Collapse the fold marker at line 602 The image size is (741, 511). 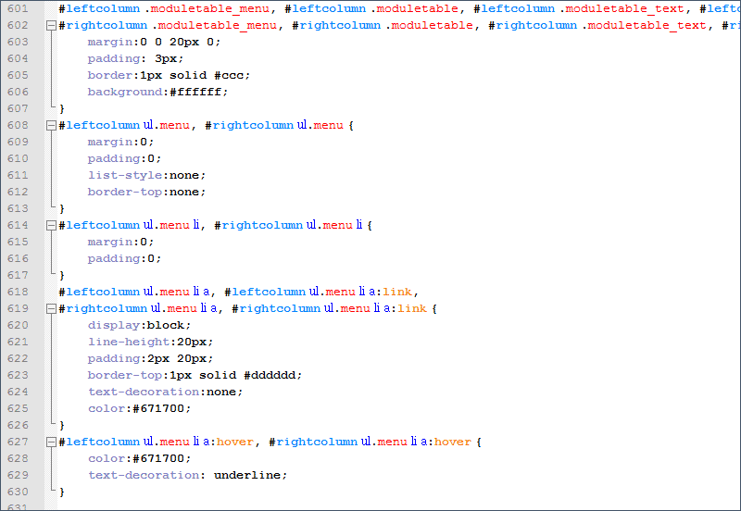[x=50, y=25]
